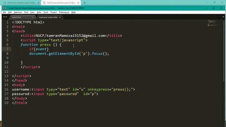Image resolution: width=226 pixels, height=127 pixels.
Task: Click the closing brace on line 10
Action: click(x=22, y=62)
